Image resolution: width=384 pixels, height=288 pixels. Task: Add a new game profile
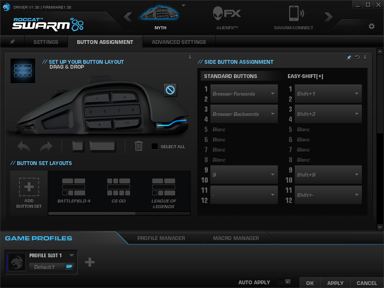(x=90, y=262)
